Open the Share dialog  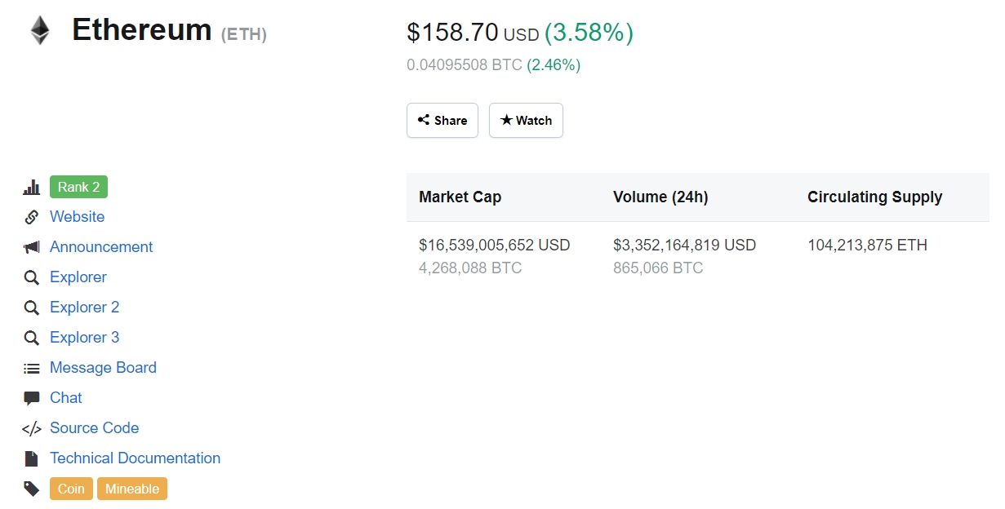pos(442,120)
